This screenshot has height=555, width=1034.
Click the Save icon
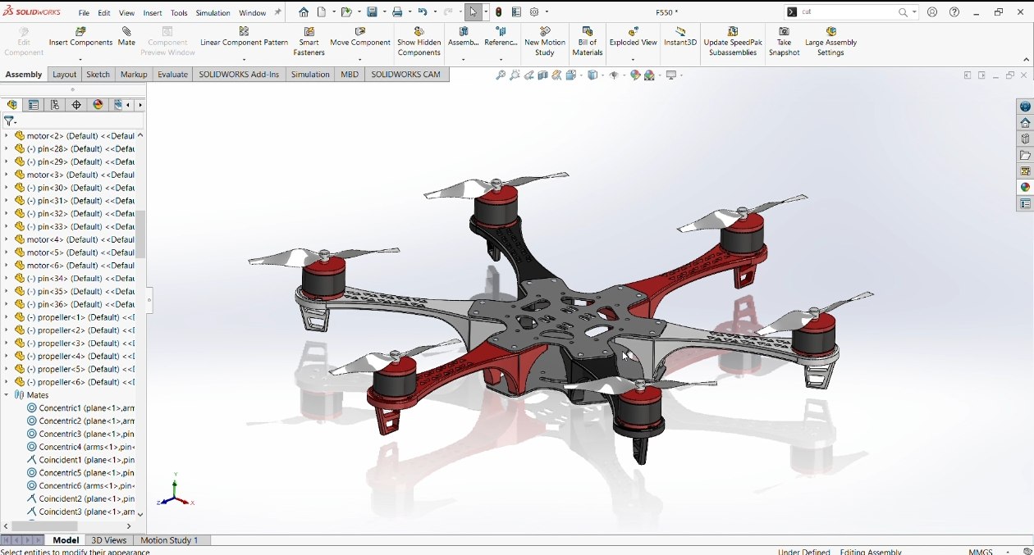click(x=372, y=12)
